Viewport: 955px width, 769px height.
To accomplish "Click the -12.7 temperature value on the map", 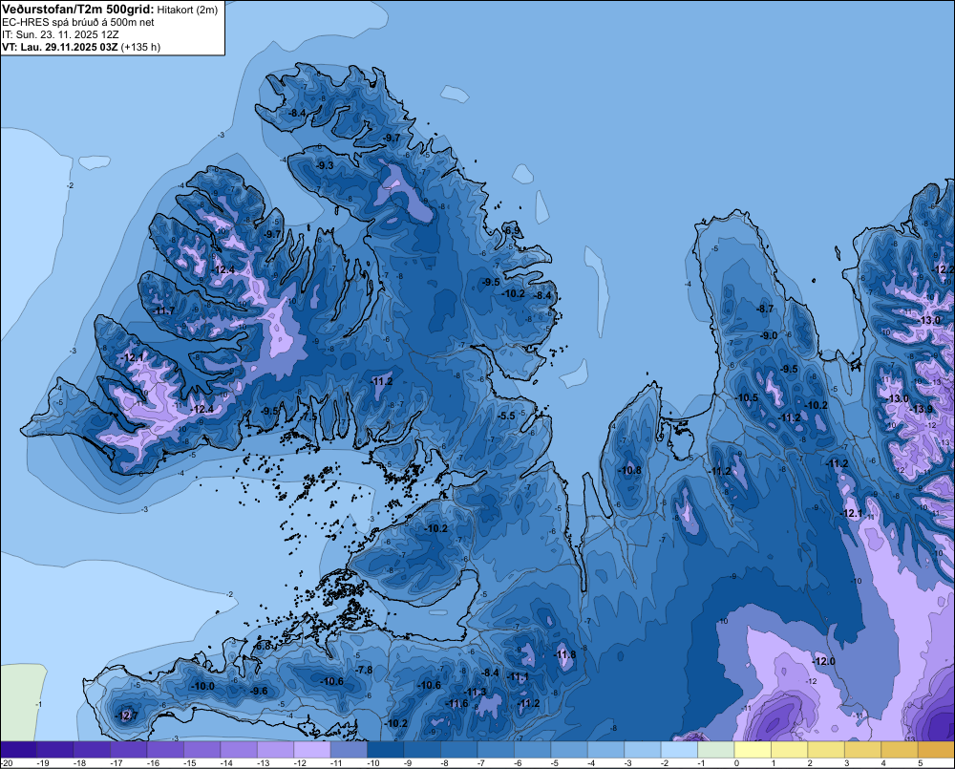I will [x=127, y=716].
